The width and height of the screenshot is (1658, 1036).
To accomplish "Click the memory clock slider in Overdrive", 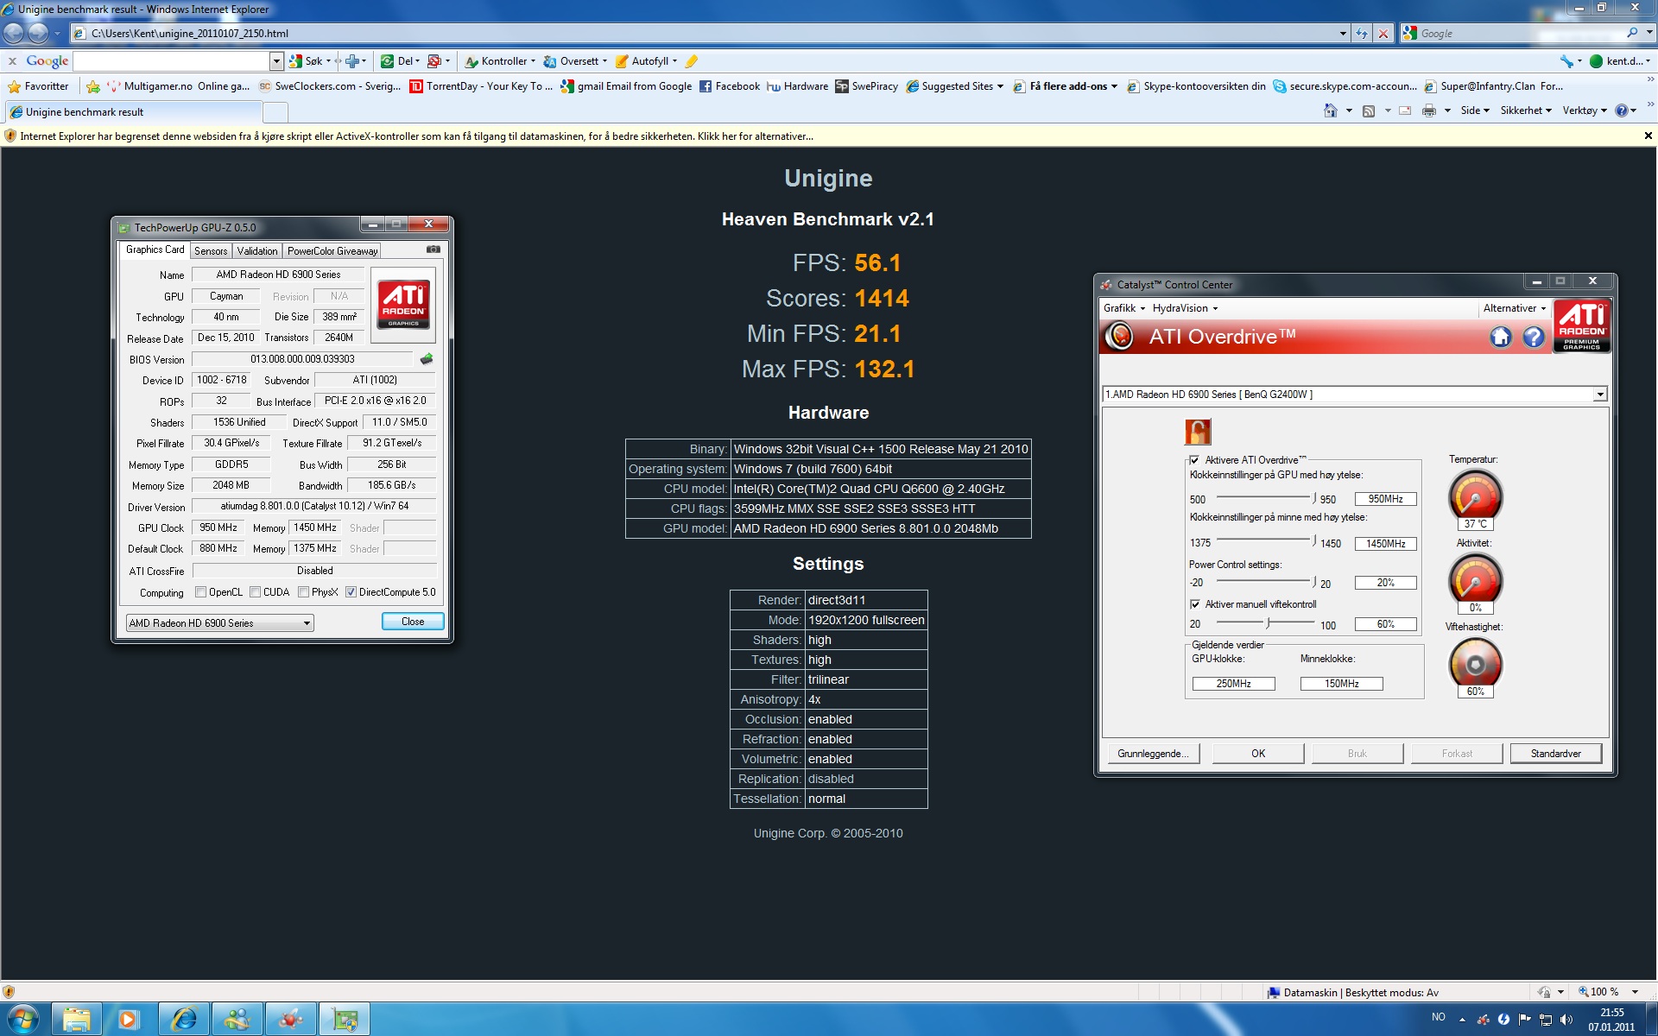I will pyautogui.click(x=1265, y=540).
